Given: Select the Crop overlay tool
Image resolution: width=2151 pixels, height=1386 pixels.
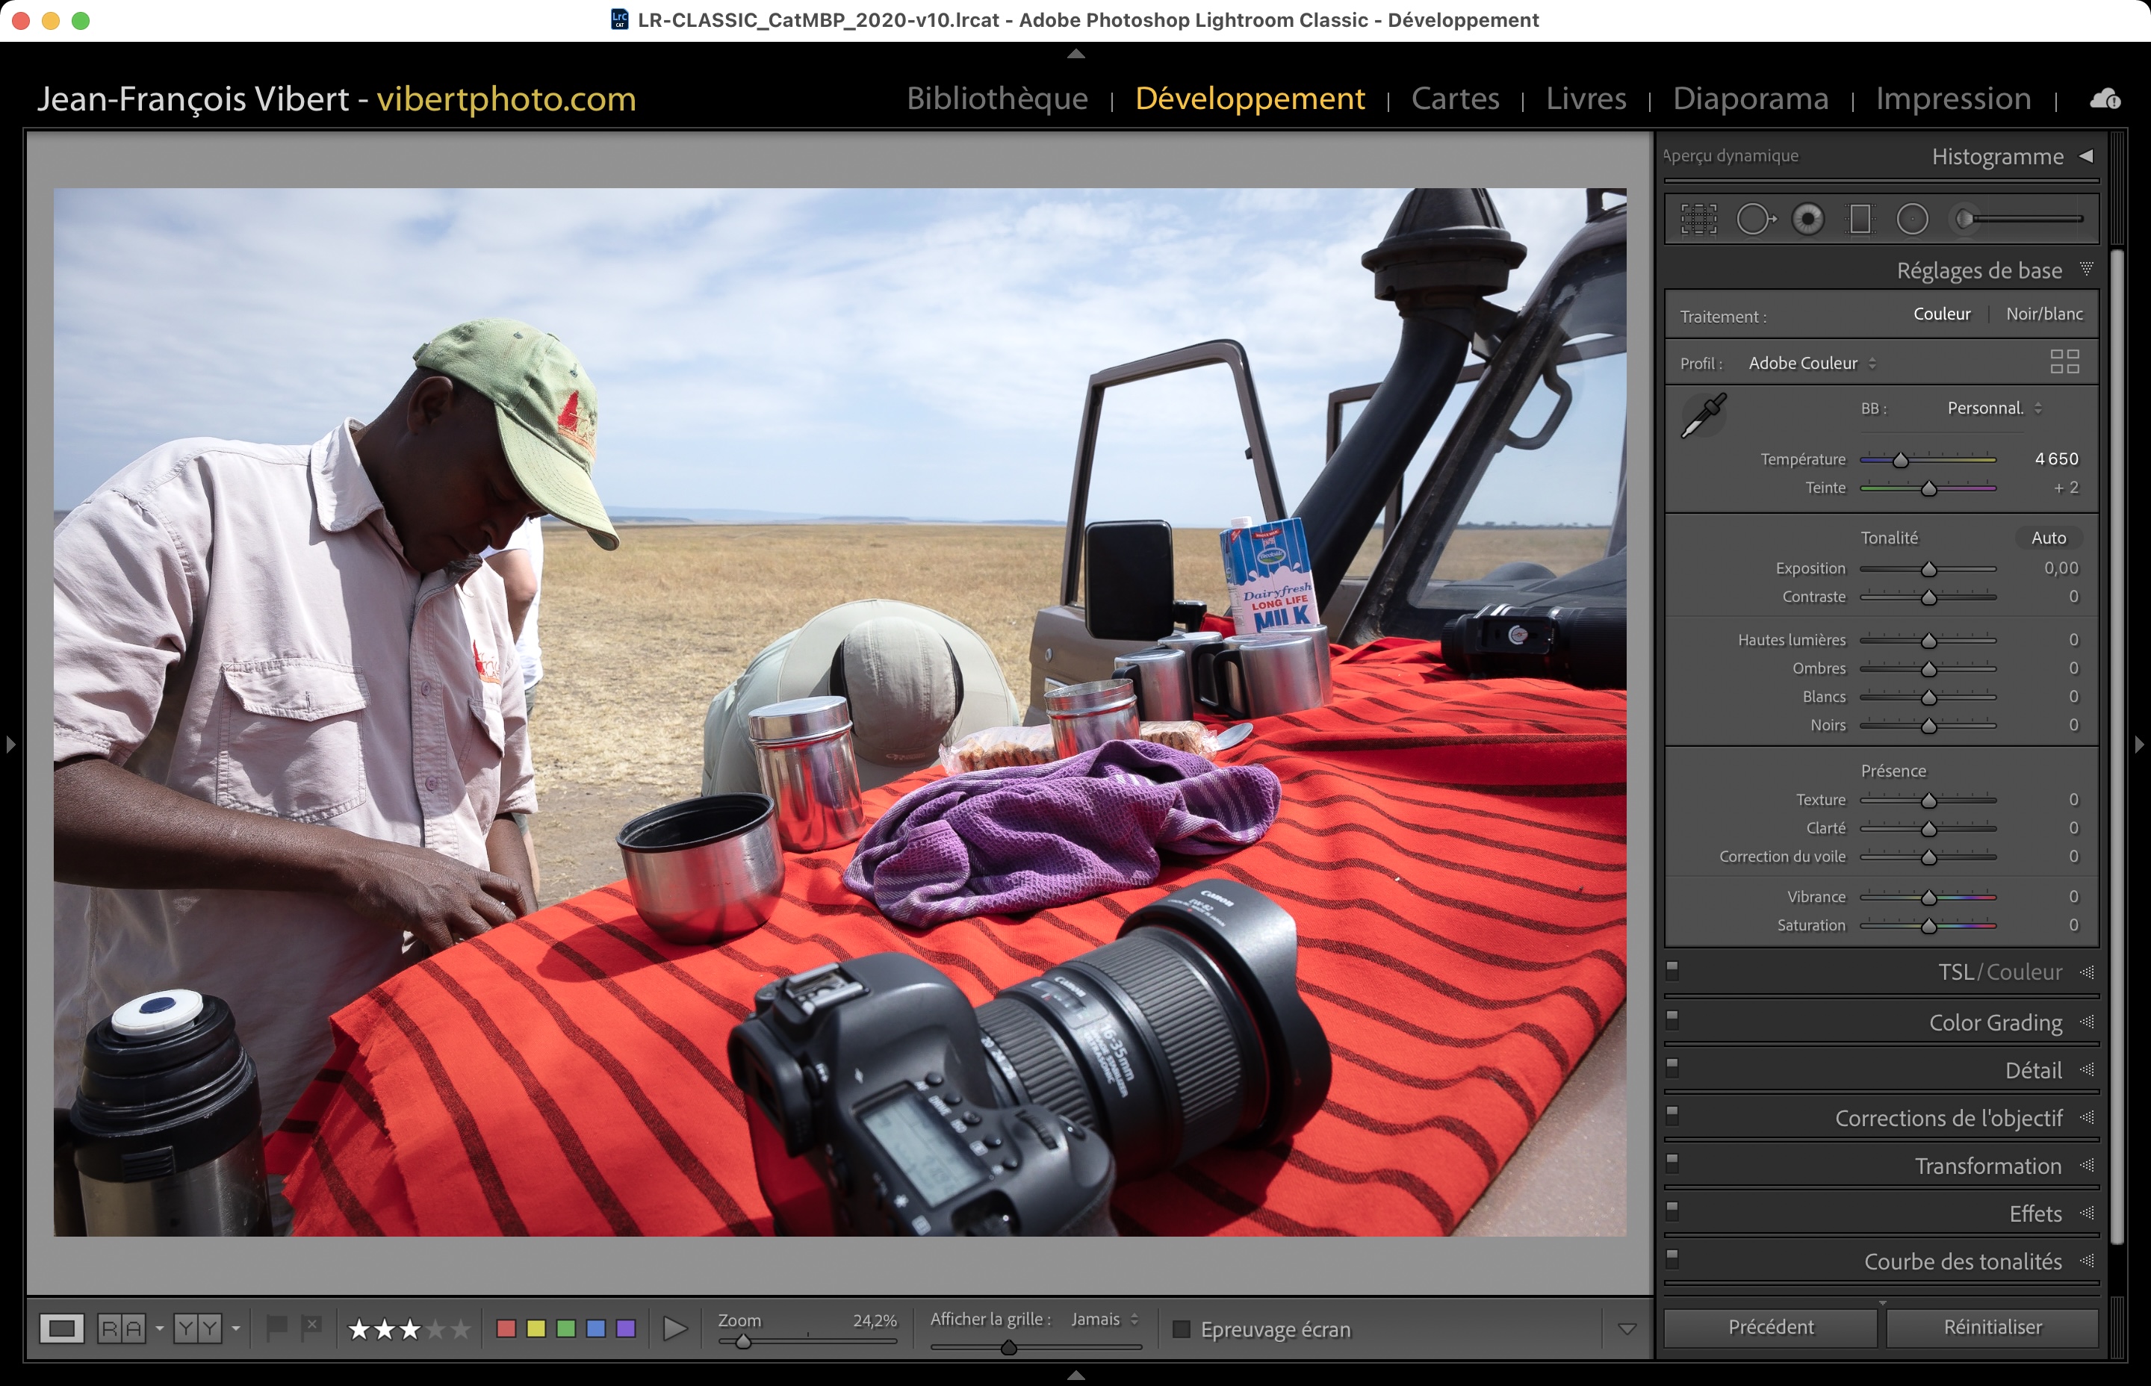Looking at the screenshot, I should click(1698, 219).
